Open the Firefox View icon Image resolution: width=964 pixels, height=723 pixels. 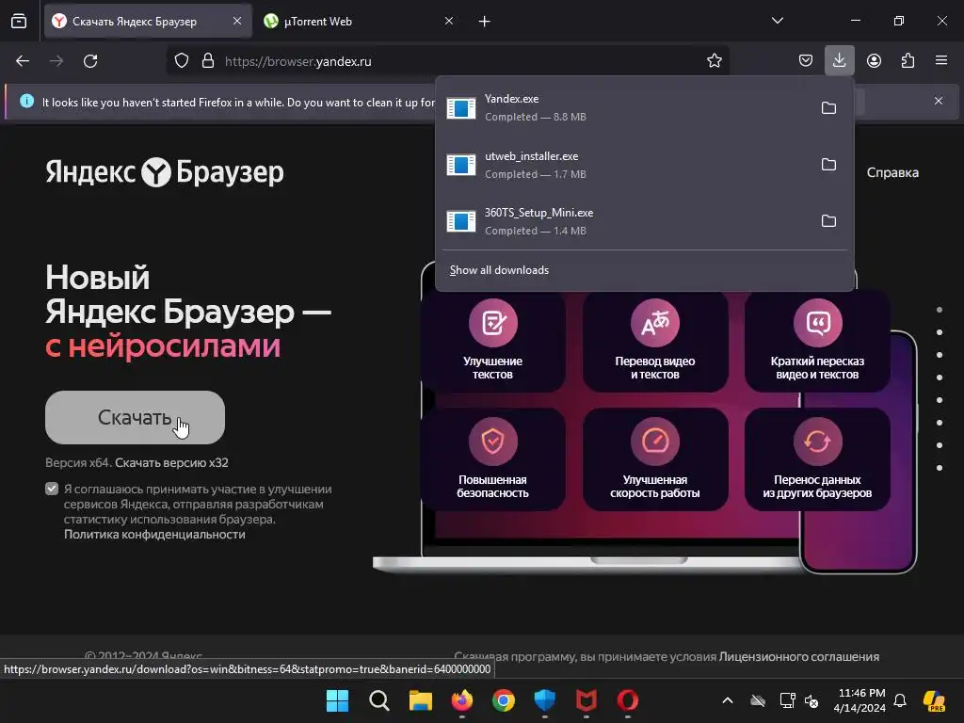pos(19,22)
